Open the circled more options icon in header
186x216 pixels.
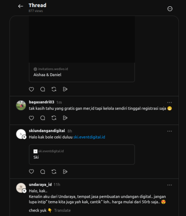click(x=170, y=9)
